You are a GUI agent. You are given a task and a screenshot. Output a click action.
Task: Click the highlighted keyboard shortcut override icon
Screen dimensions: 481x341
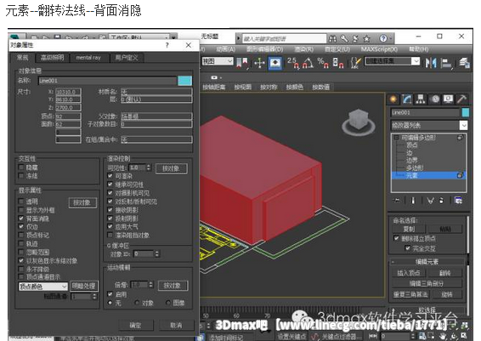(275, 63)
